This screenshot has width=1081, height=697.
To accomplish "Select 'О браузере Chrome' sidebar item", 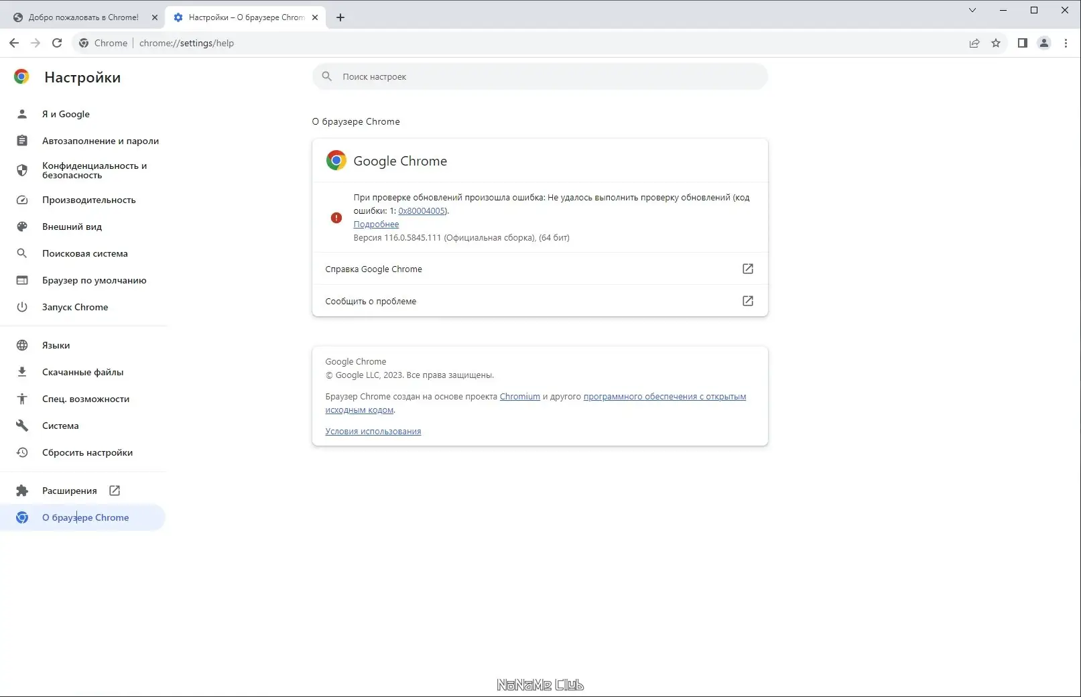I will click(82, 517).
